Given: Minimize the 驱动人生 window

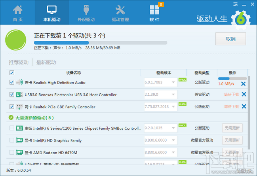Looking at the screenshot, I should [x=244, y=5].
